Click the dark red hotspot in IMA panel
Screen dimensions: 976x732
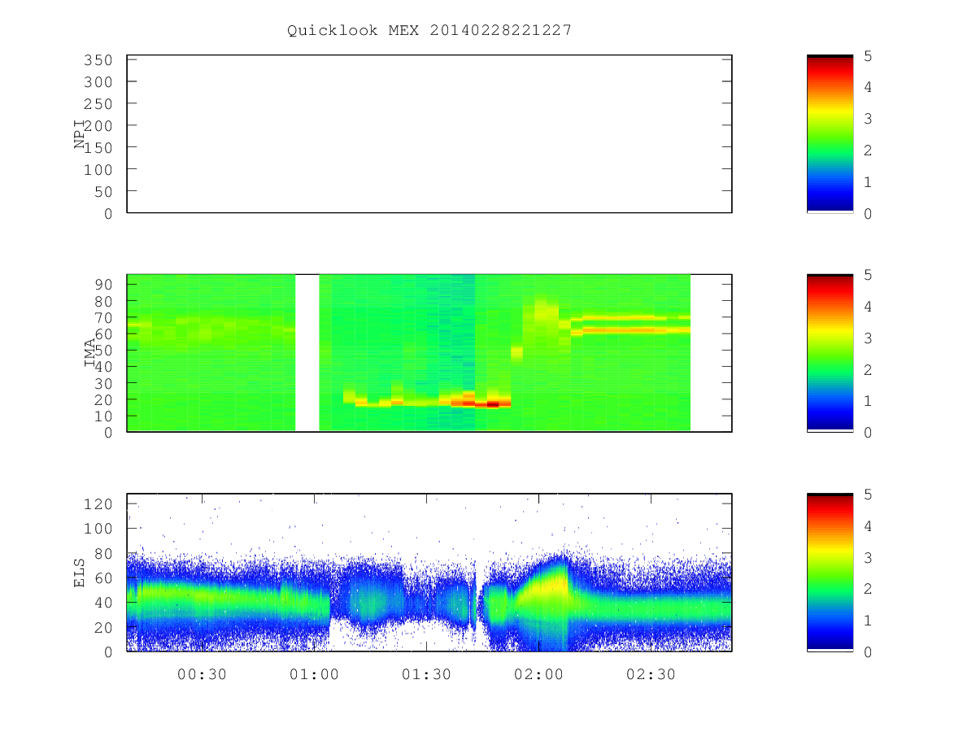pyautogui.click(x=493, y=404)
